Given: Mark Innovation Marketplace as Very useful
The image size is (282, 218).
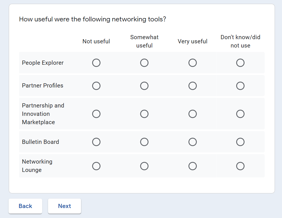Looking at the screenshot, I should point(193,114).
